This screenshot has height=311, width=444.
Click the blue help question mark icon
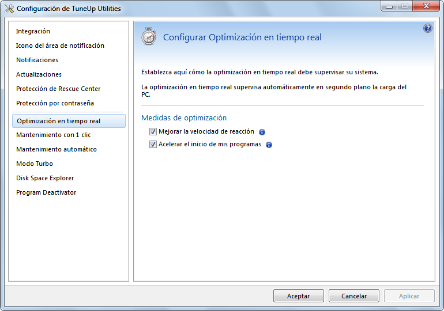[428, 28]
